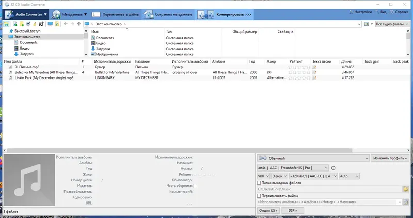Edit filename pattern with notepad icon

(406, 202)
